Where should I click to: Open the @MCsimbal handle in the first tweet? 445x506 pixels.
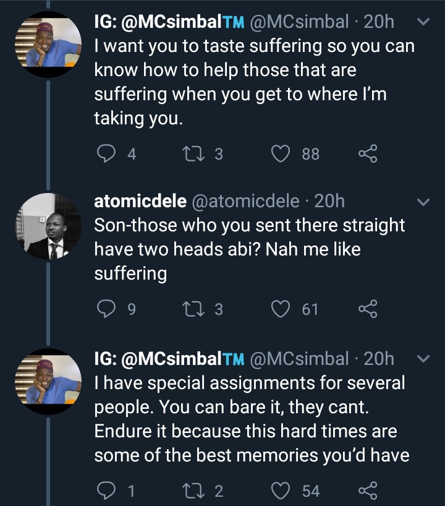tap(299, 22)
